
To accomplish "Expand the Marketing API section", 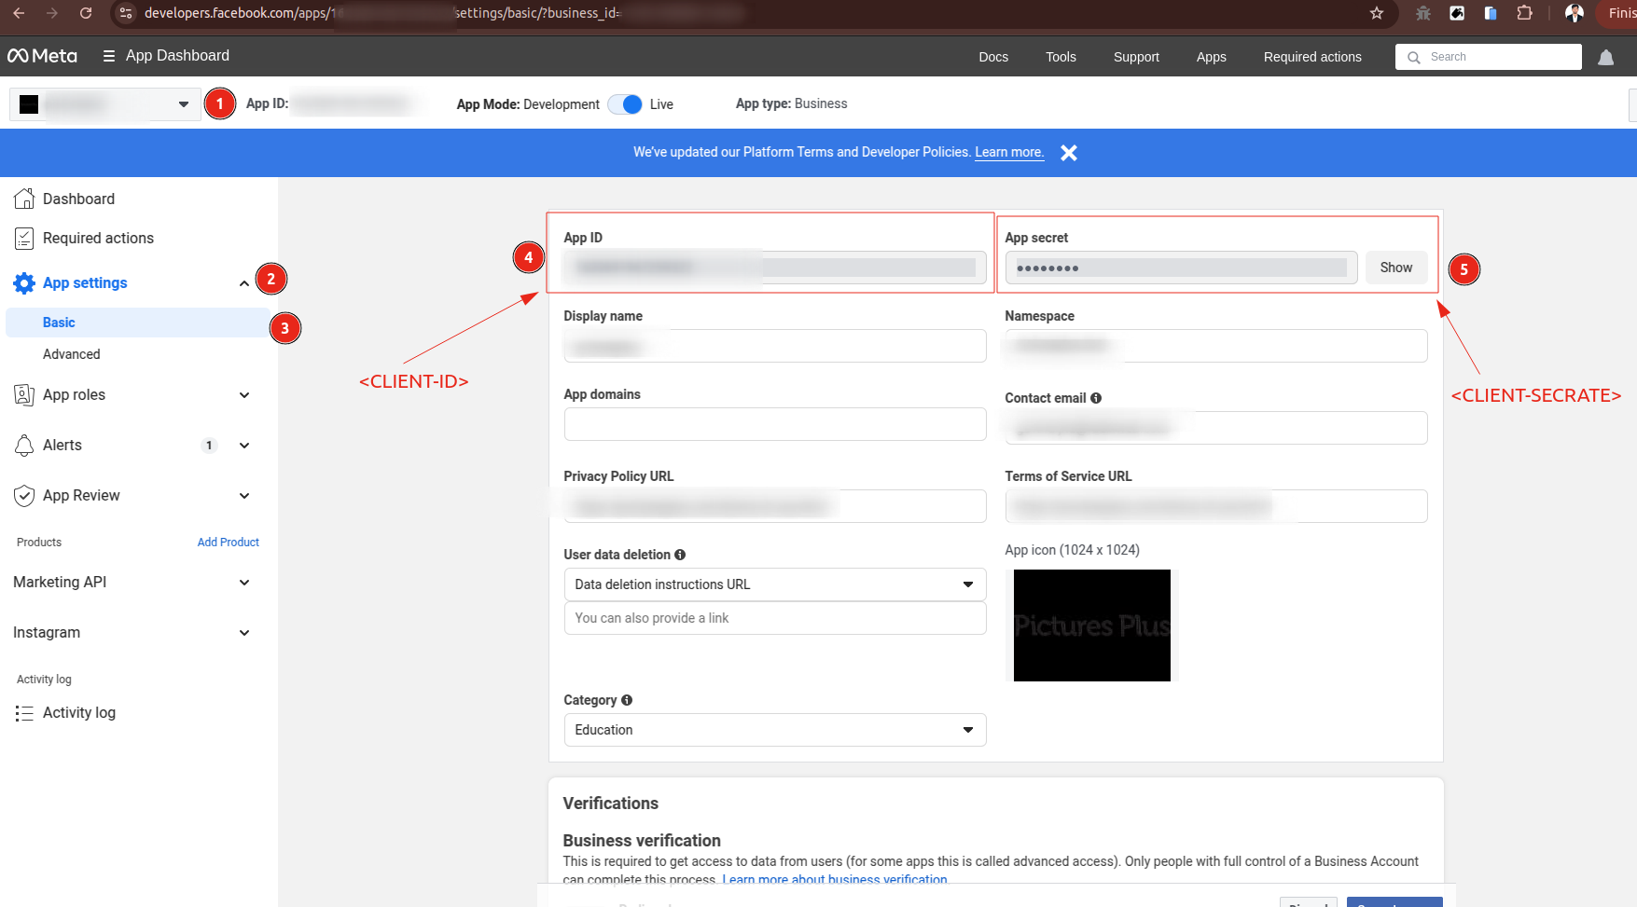I will (x=244, y=583).
